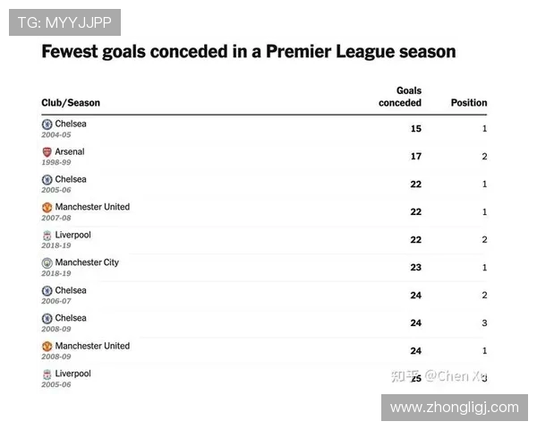Click the goals conceded value 17 for Arsenal

coord(415,157)
